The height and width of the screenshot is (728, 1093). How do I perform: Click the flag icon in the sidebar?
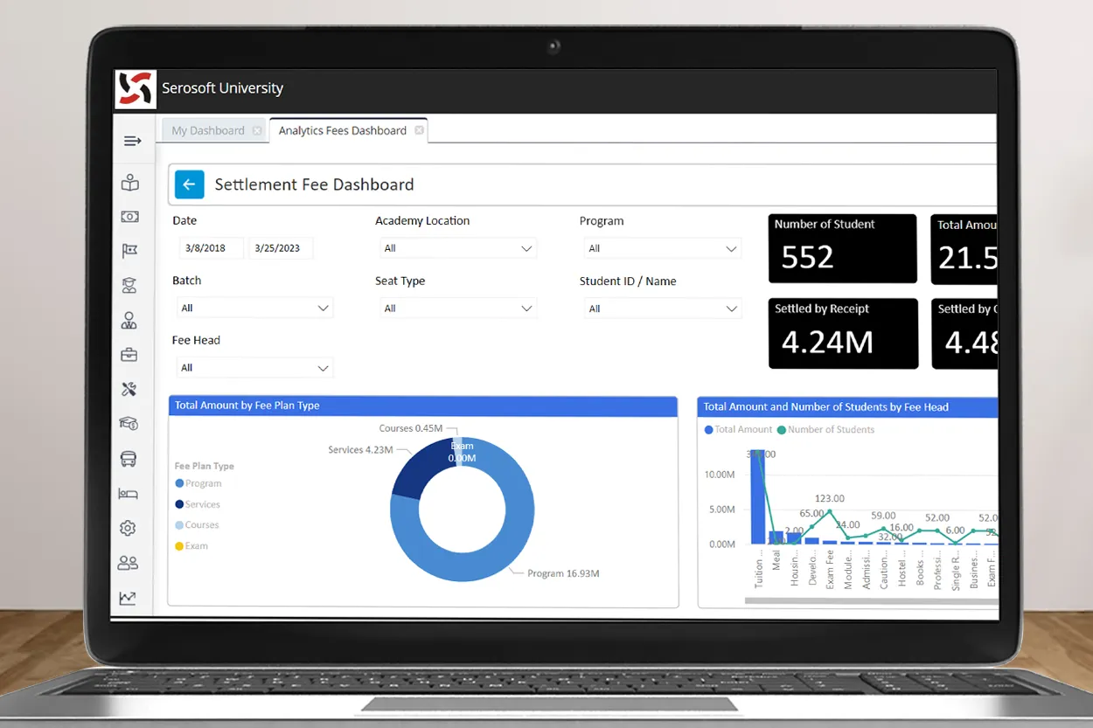pyautogui.click(x=129, y=251)
